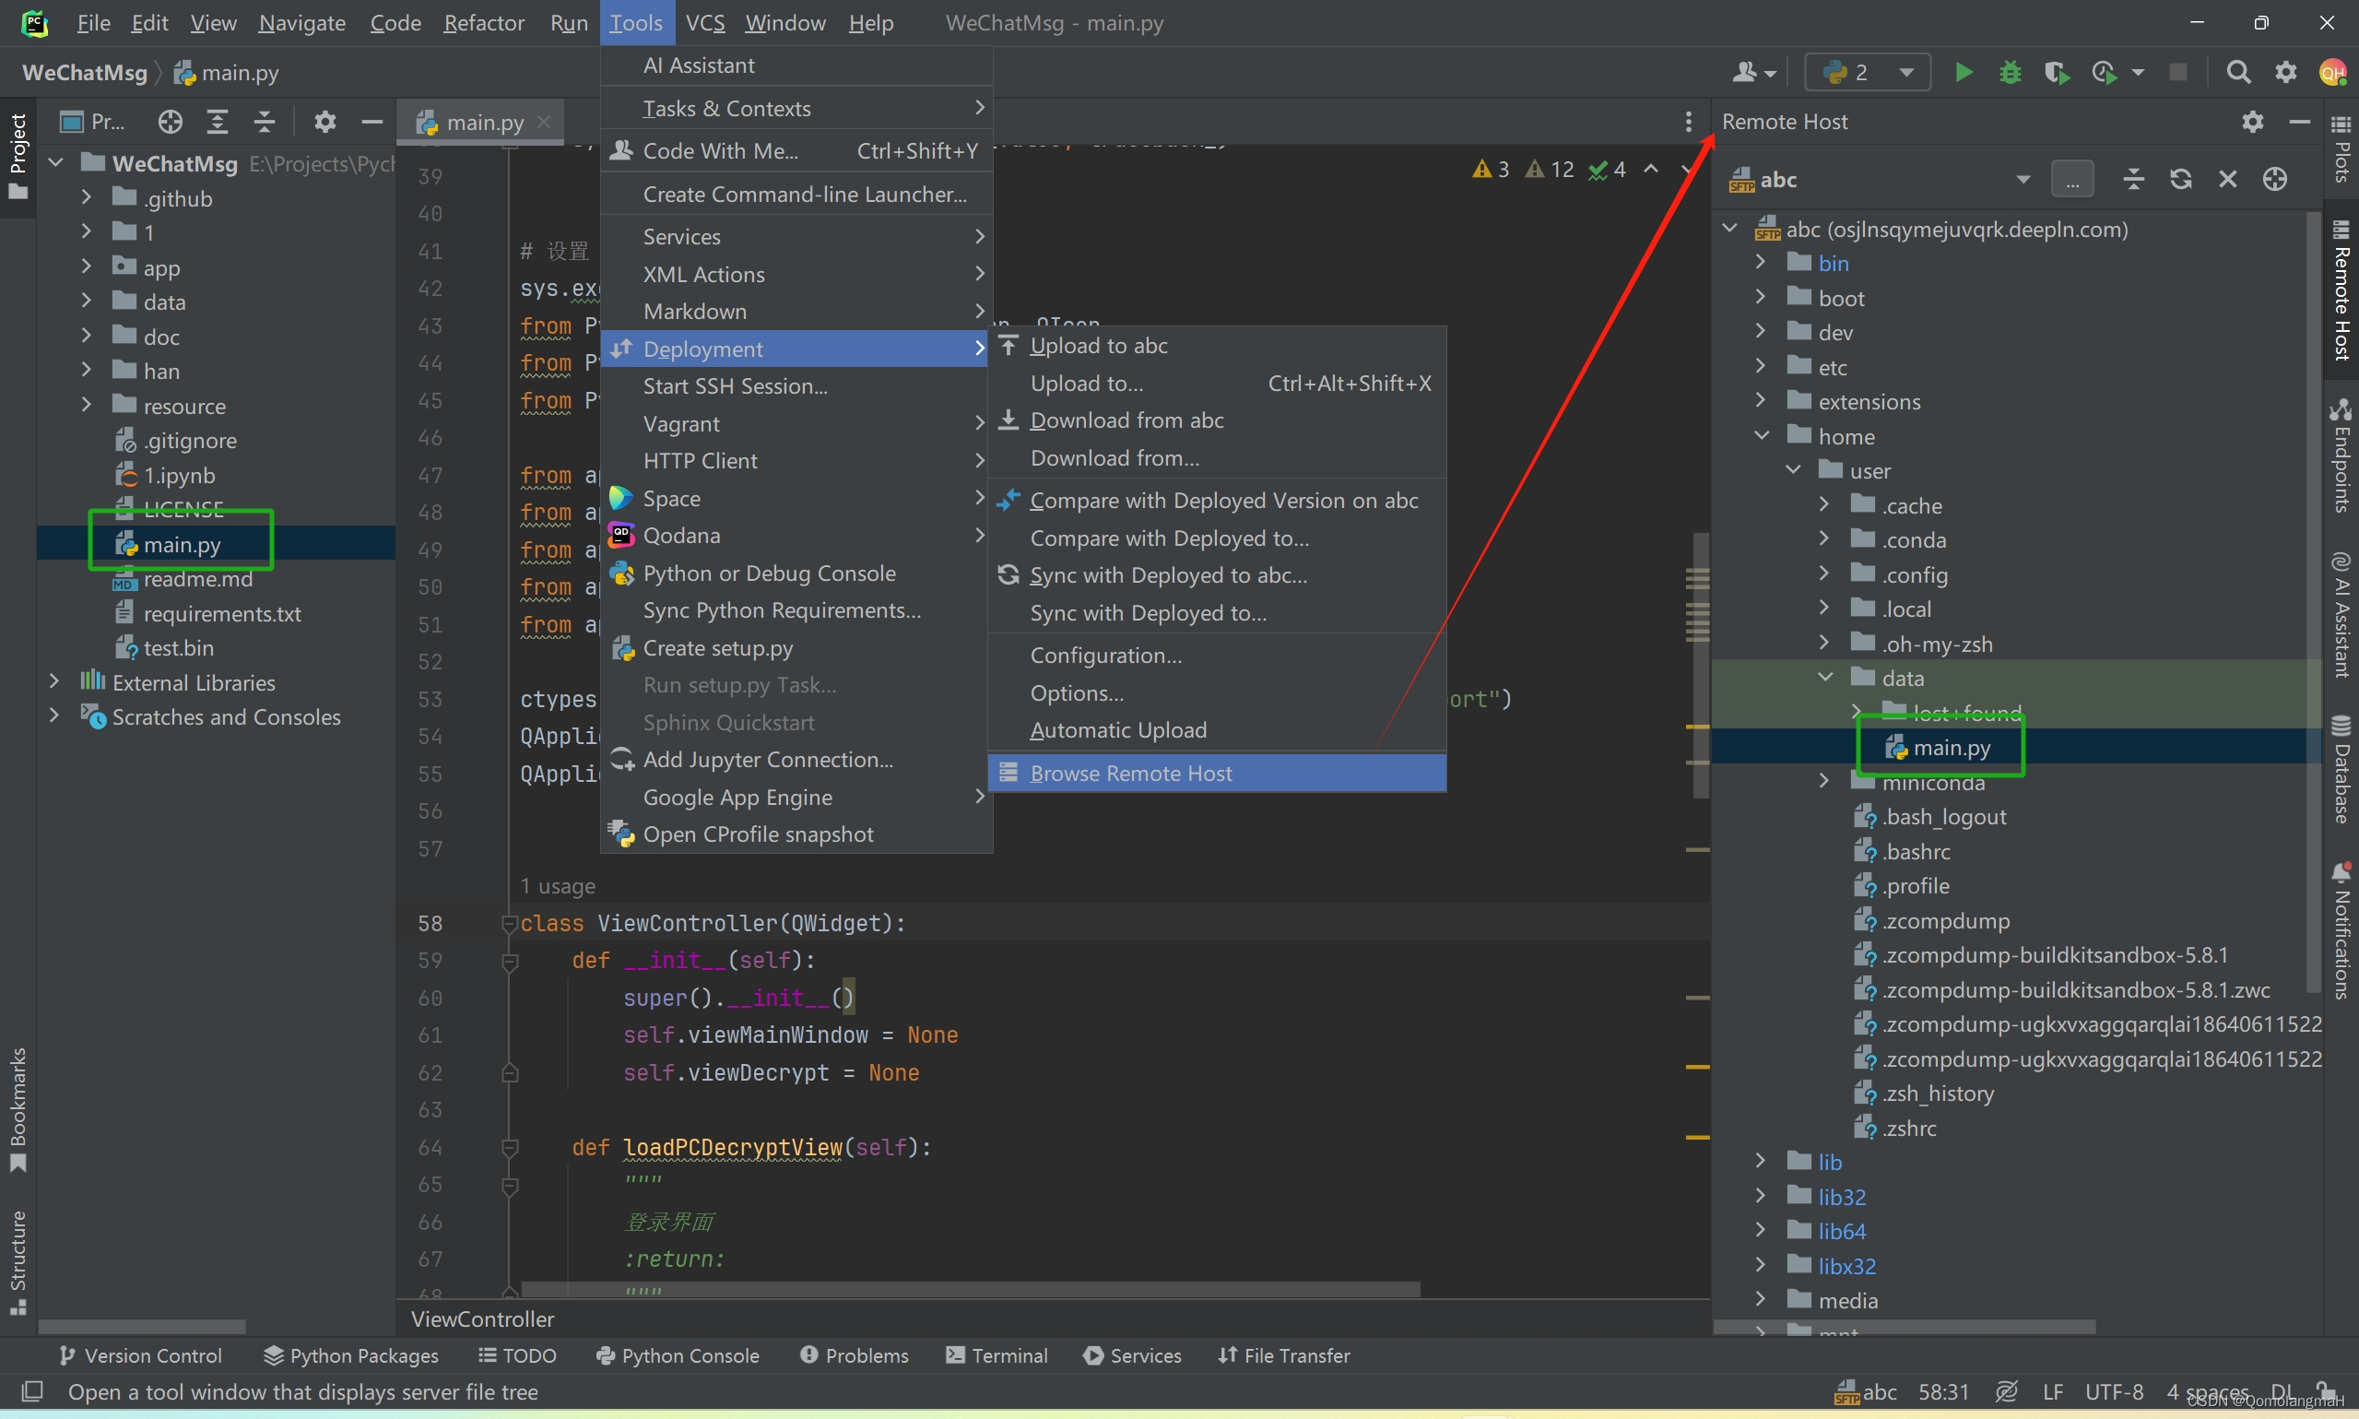This screenshot has height=1419, width=2359.
Task: Hide the Project panel with the minus icon
Action: (372, 122)
